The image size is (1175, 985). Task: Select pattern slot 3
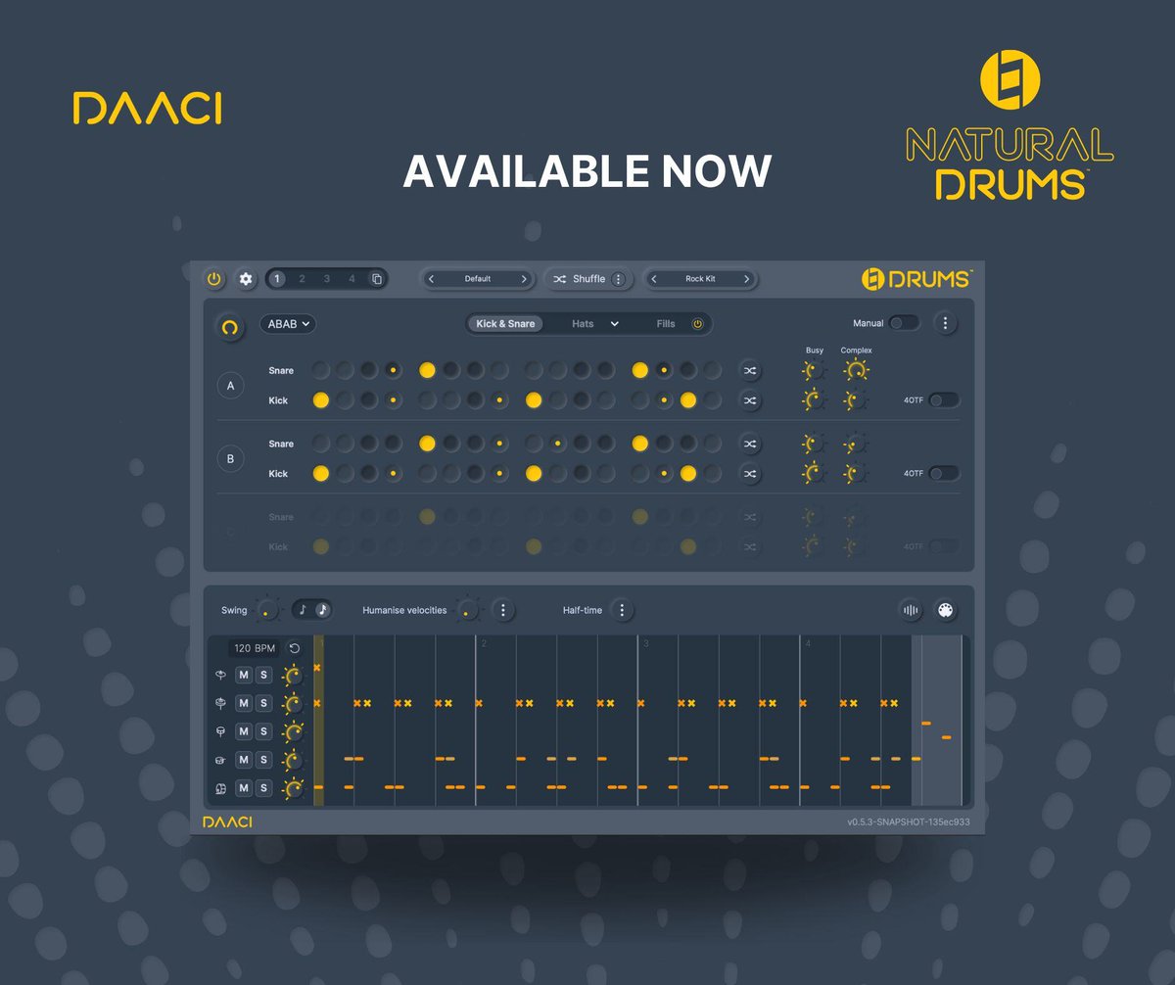(327, 279)
